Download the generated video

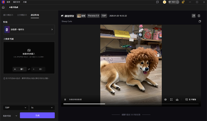pos(177,99)
